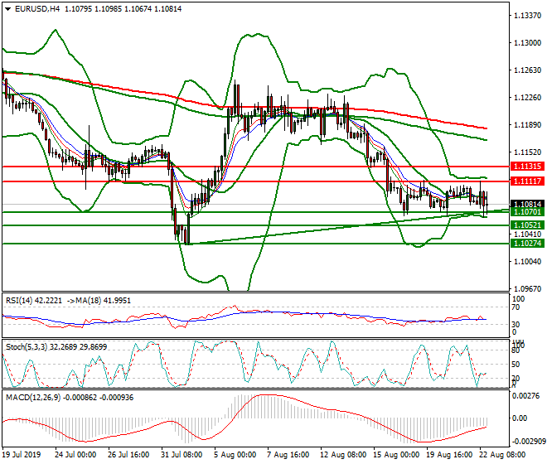Click the 1.10701 green support price label

click(x=527, y=212)
